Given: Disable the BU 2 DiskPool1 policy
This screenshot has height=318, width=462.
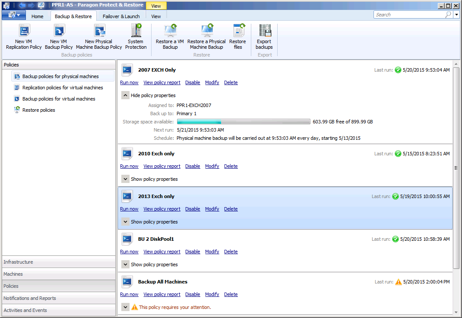Looking at the screenshot, I should pos(193,252).
